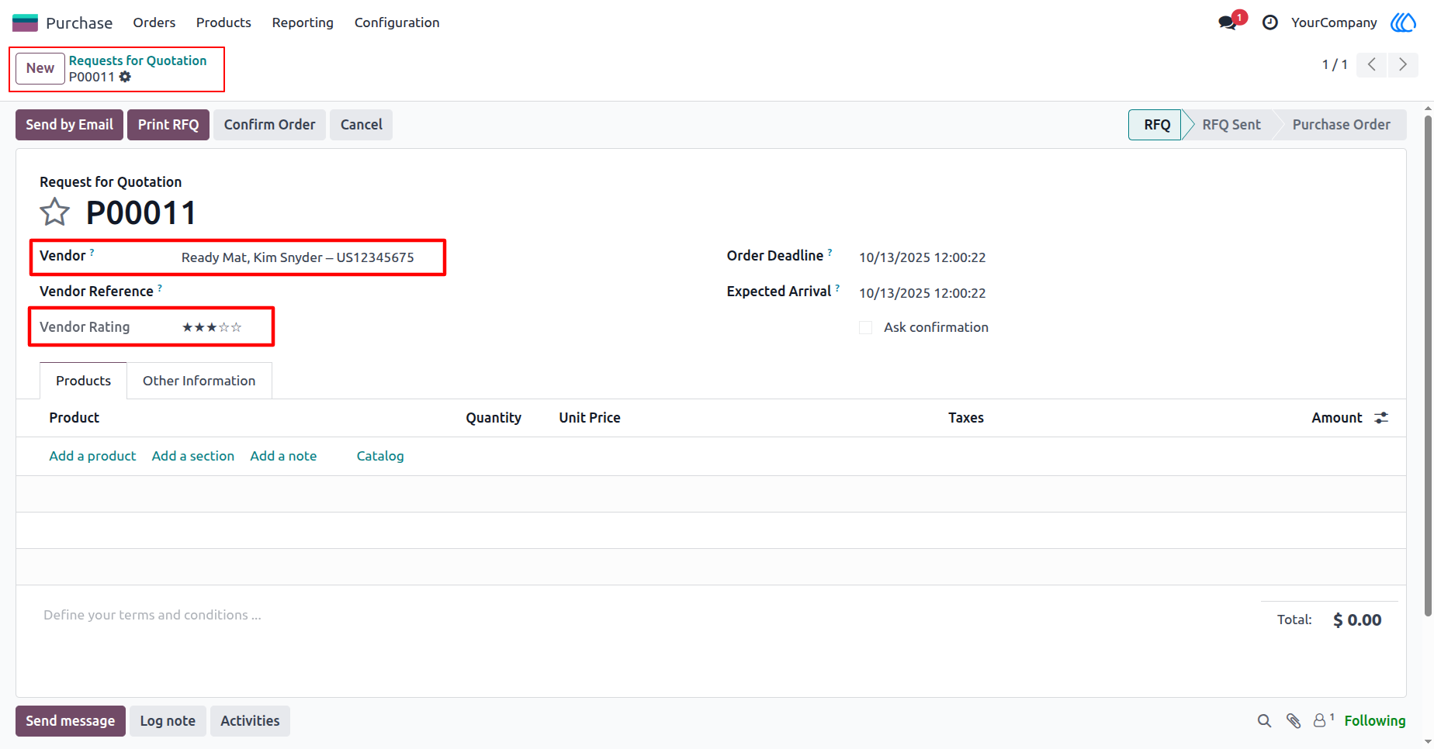The image size is (1434, 749).
Task: Cancel the request with Cancel button
Action: point(361,125)
